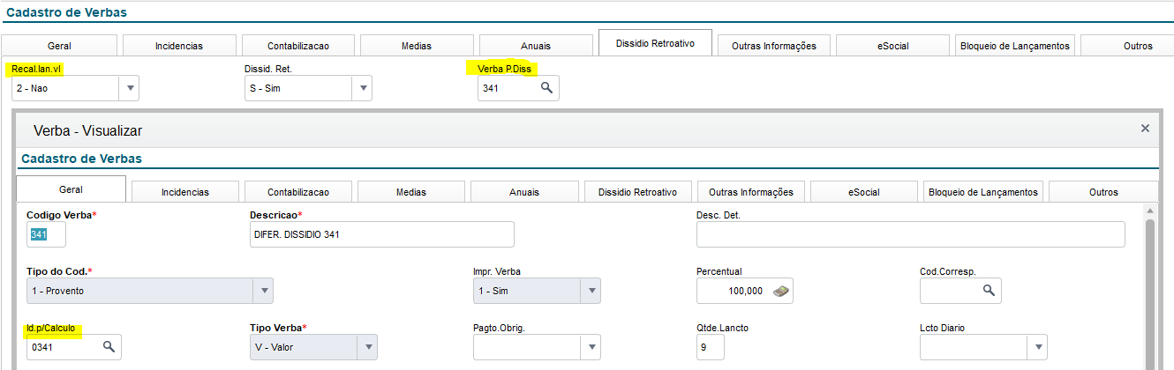
Task: Switch to the outer Medias tab
Action: pyautogui.click(x=417, y=46)
